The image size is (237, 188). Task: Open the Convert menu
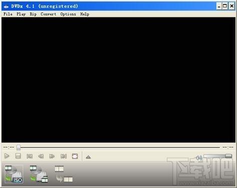tap(49, 14)
